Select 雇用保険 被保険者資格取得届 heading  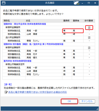(x=17, y=61)
